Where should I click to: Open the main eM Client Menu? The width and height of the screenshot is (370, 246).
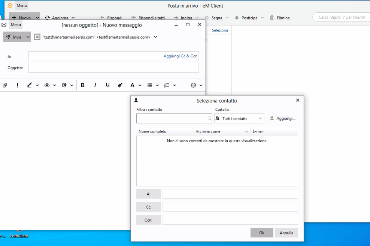pos(21,6)
